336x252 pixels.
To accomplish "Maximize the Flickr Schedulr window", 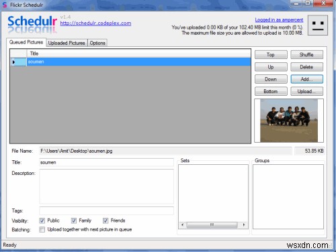I will pyautogui.click(x=308, y=3).
